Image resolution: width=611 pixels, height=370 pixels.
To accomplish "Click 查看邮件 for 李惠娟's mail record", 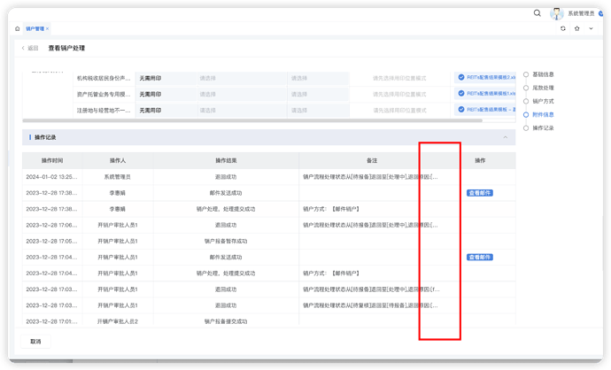I will [x=479, y=193].
